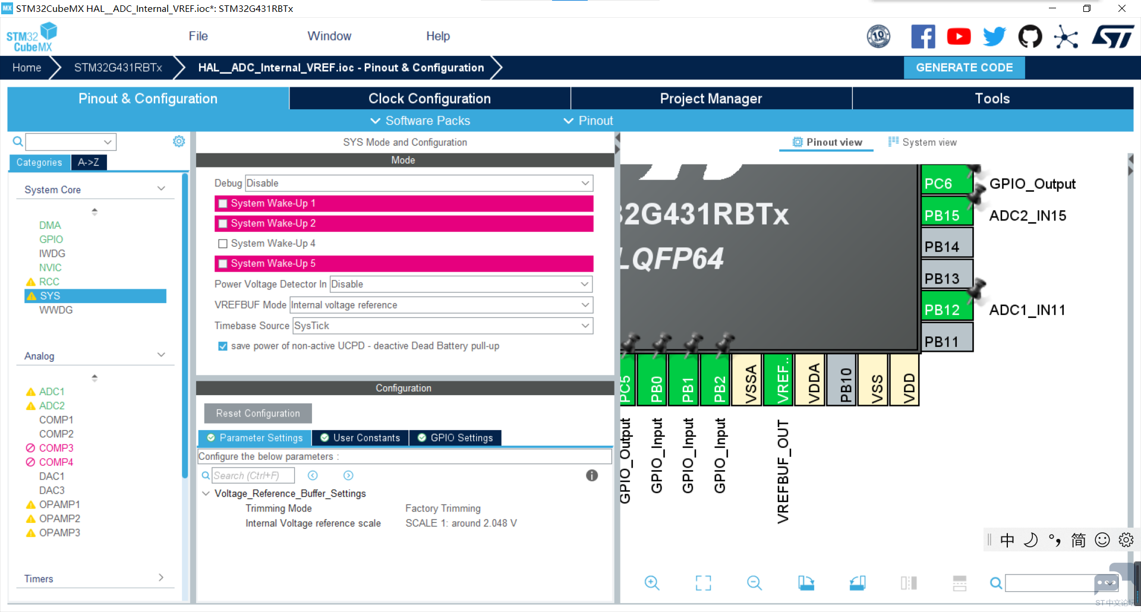Collapse the Voltage_Reference_Buffer_Settings group
Screen dimensions: 1141x612
tap(206, 494)
